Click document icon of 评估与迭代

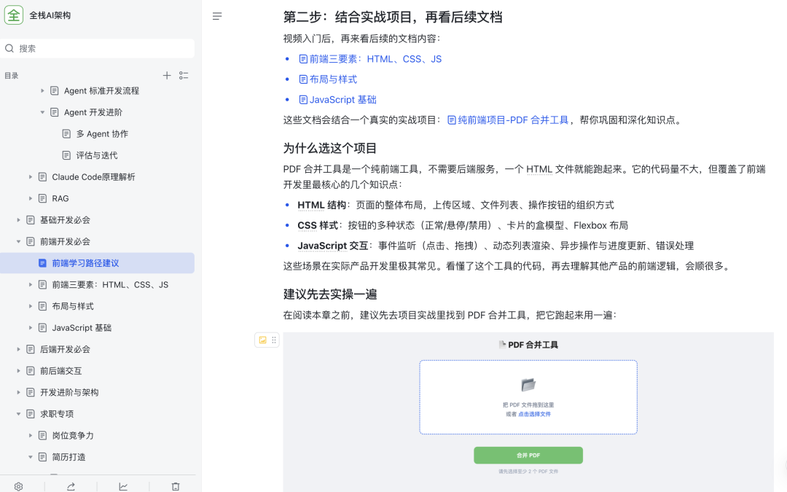66,155
